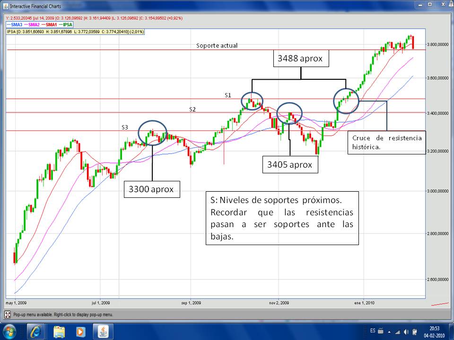Viewport: 454px width, 340px height.
Task: Close the Interactive Financial Charts window
Action: click(443, 5)
